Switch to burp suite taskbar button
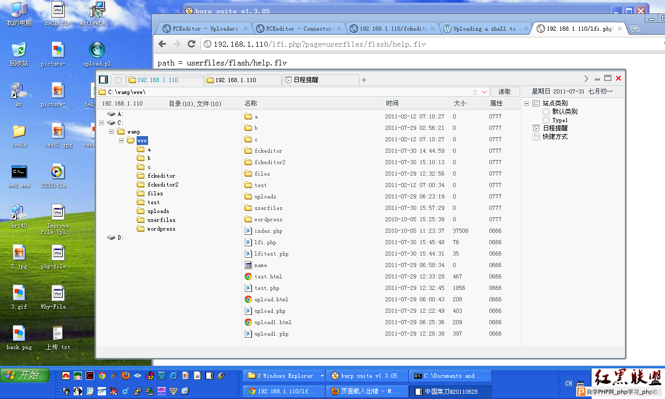The width and height of the screenshot is (665, 399). point(367,376)
